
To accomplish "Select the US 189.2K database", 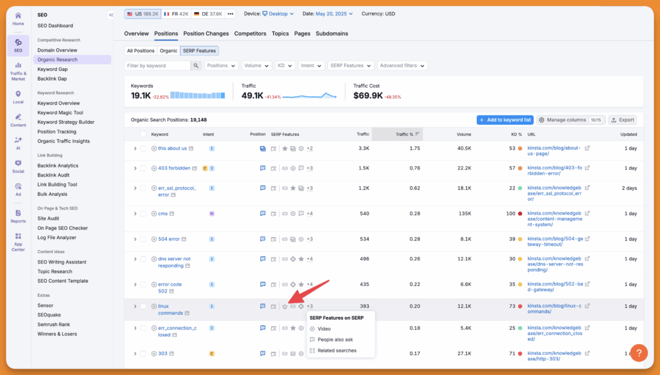I will 142,14.
